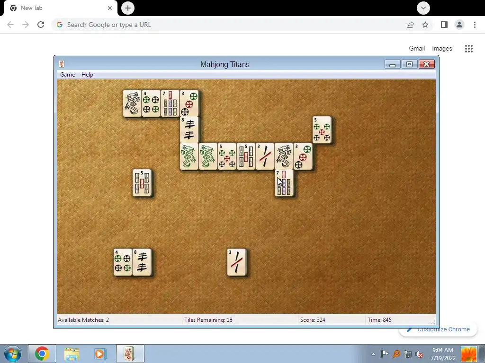Open the Gmail link

tap(417, 49)
